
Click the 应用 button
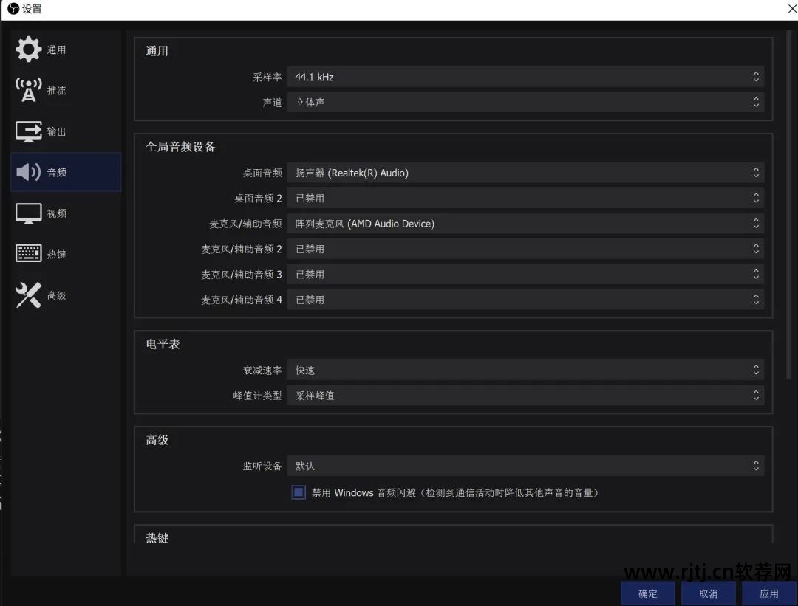coord(768,593)
